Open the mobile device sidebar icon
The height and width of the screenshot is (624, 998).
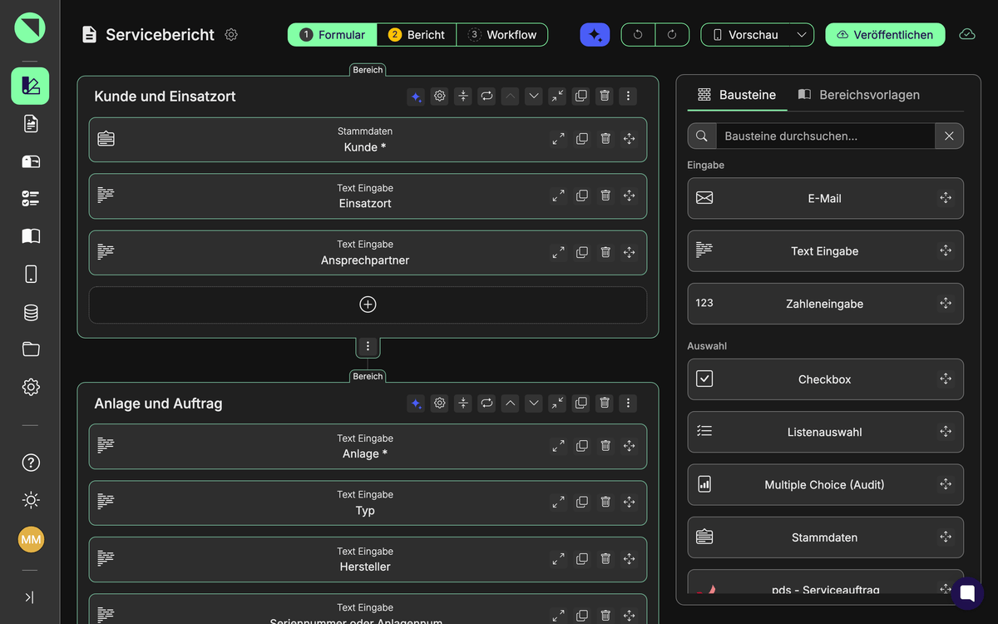pyautogui.click(x=31, y=275)
